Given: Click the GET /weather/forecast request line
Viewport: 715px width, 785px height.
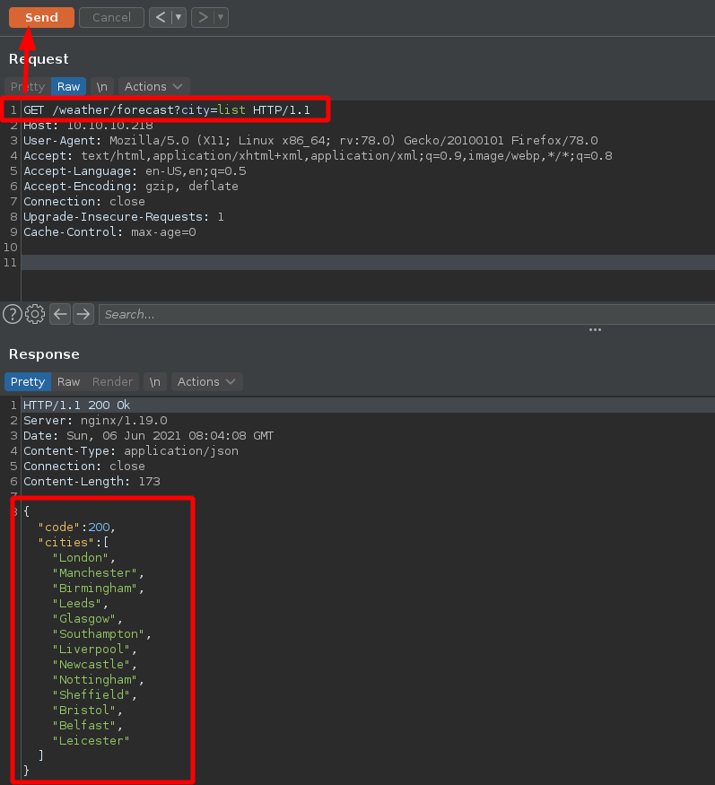Looking at the screenshot, I should pos(167,109).
